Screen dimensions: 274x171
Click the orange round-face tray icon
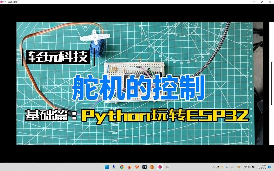[x=239, y=167]
